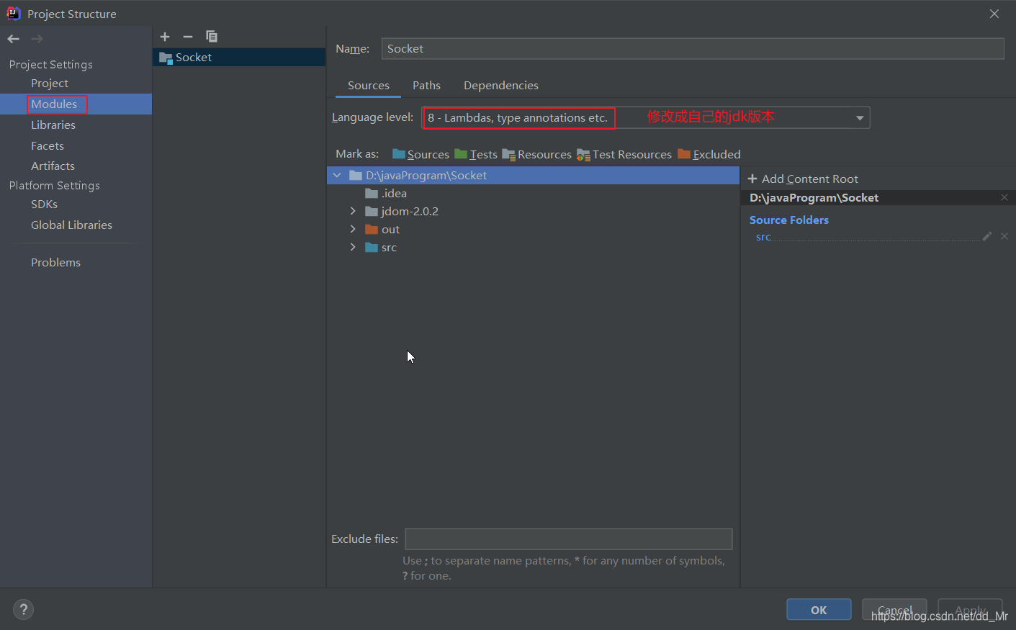Open Project settings section
This screenshot has width=1016, height=630.
50,84
